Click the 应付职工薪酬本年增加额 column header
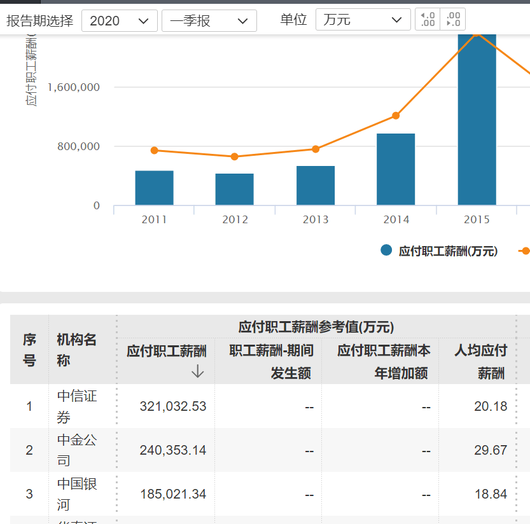530x524 pixels. click(x=384, y=361)
